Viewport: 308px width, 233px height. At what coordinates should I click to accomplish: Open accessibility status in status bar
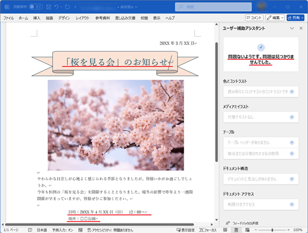(x=110, y=230)
